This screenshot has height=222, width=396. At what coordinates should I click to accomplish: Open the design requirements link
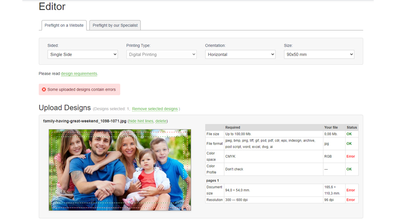coord(79,74)
